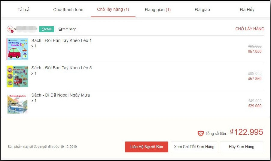Click the Tổng số tiền label
This screenshot has height=161, width=271.
point(216,133)
